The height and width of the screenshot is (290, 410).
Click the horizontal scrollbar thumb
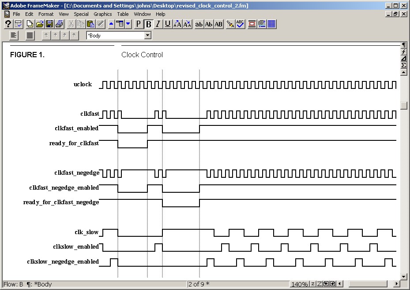(368, 284)
